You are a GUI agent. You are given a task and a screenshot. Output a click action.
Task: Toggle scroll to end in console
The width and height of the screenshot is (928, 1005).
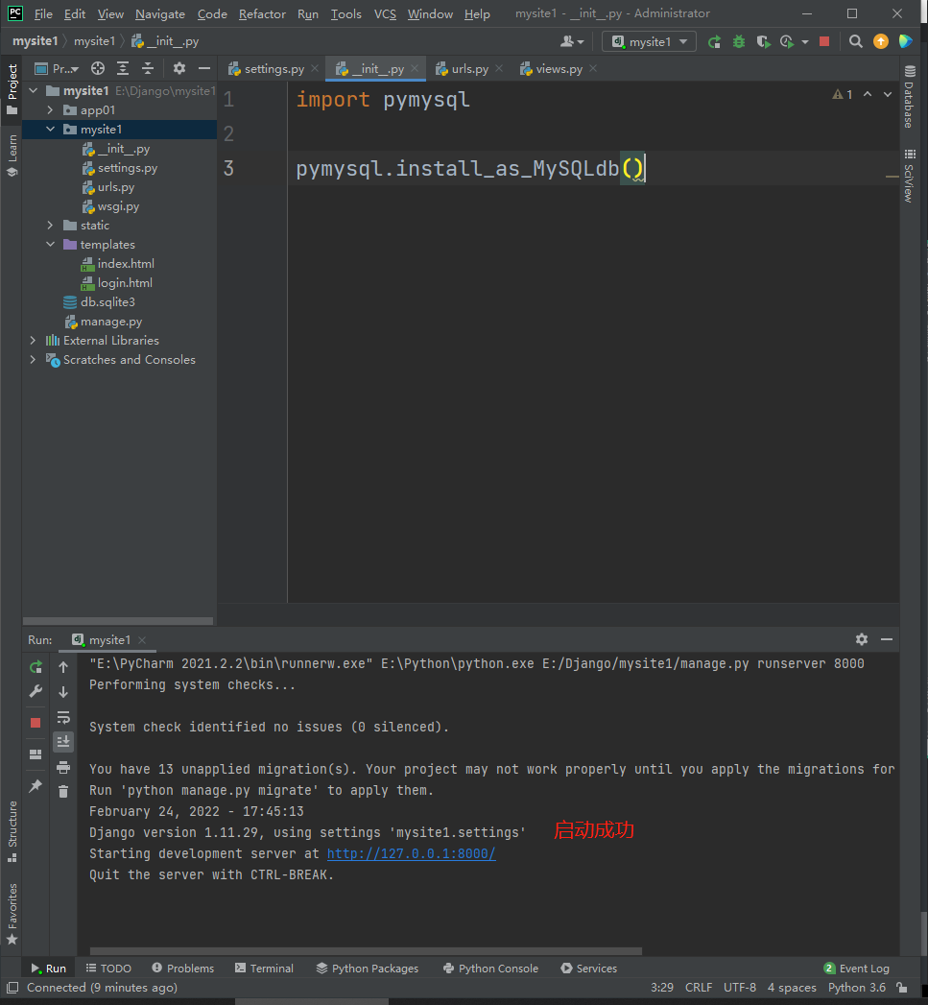(63, 741)
